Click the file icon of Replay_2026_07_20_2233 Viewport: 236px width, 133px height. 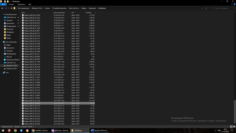click(23, 116)
